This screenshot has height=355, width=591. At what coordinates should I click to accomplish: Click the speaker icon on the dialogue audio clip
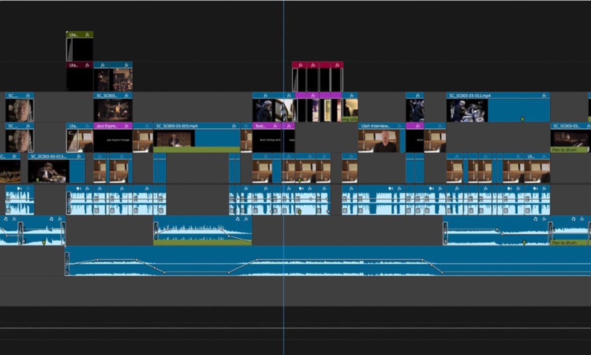click(19, 188)
